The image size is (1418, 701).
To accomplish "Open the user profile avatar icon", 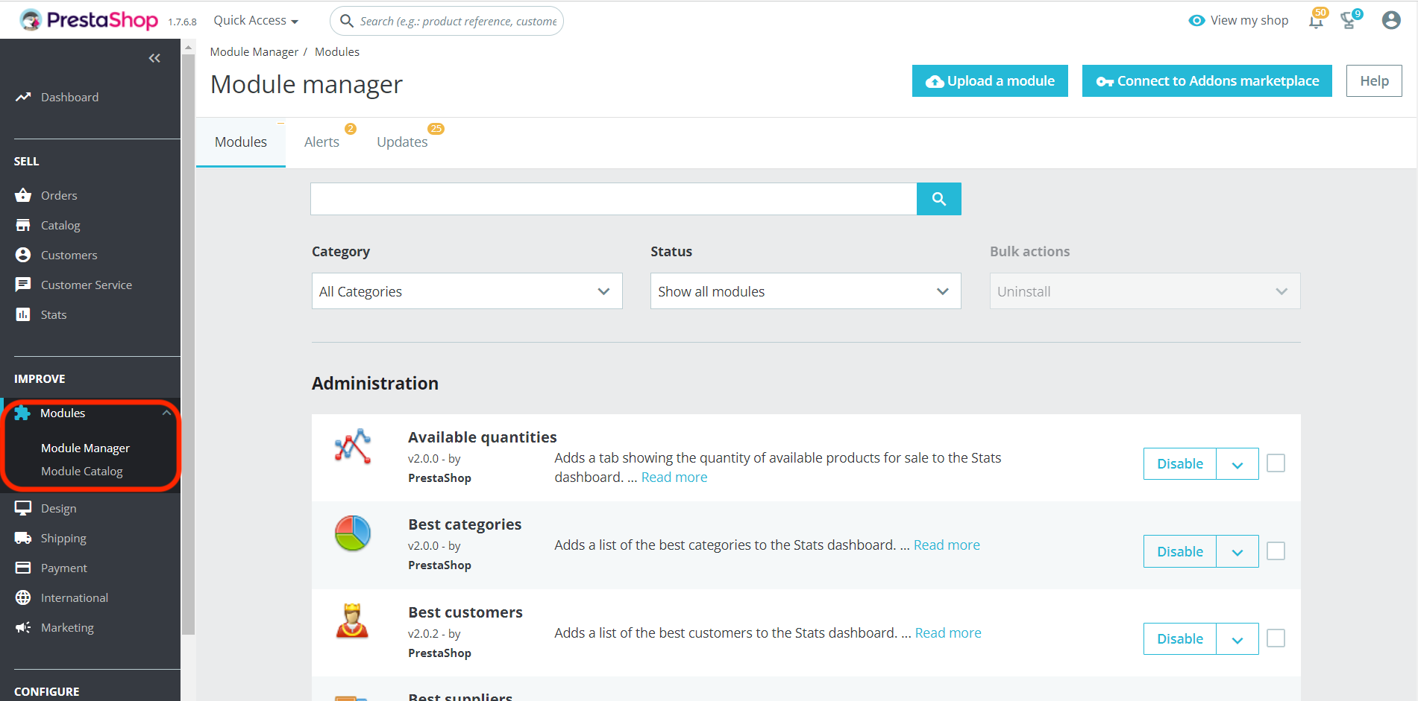I will 1391,20.
